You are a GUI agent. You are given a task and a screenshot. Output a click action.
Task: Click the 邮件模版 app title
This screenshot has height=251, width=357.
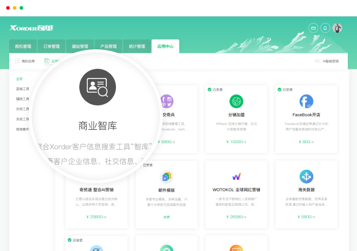(x=167, y=190)
